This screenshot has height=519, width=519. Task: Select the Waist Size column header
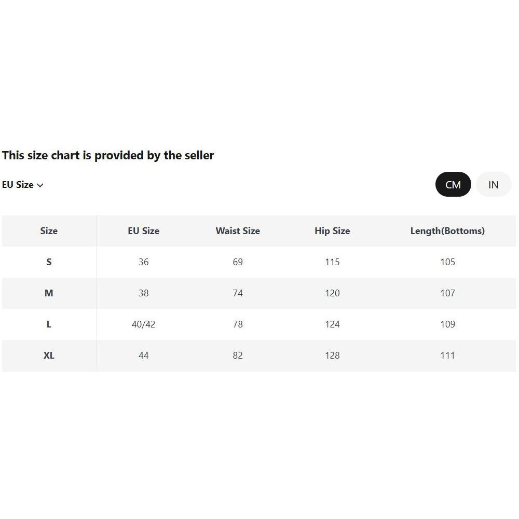pyautogui.click(x=238, y=231)
